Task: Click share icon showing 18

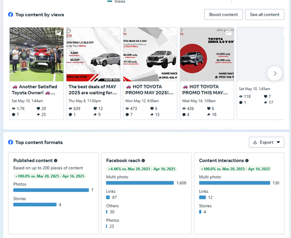Action: pos(208,114)
